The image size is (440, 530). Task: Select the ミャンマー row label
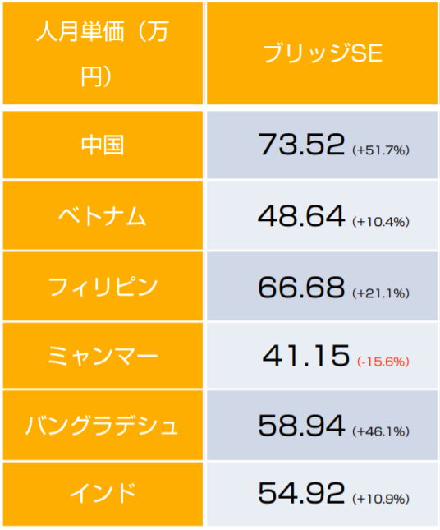point(103,356)
